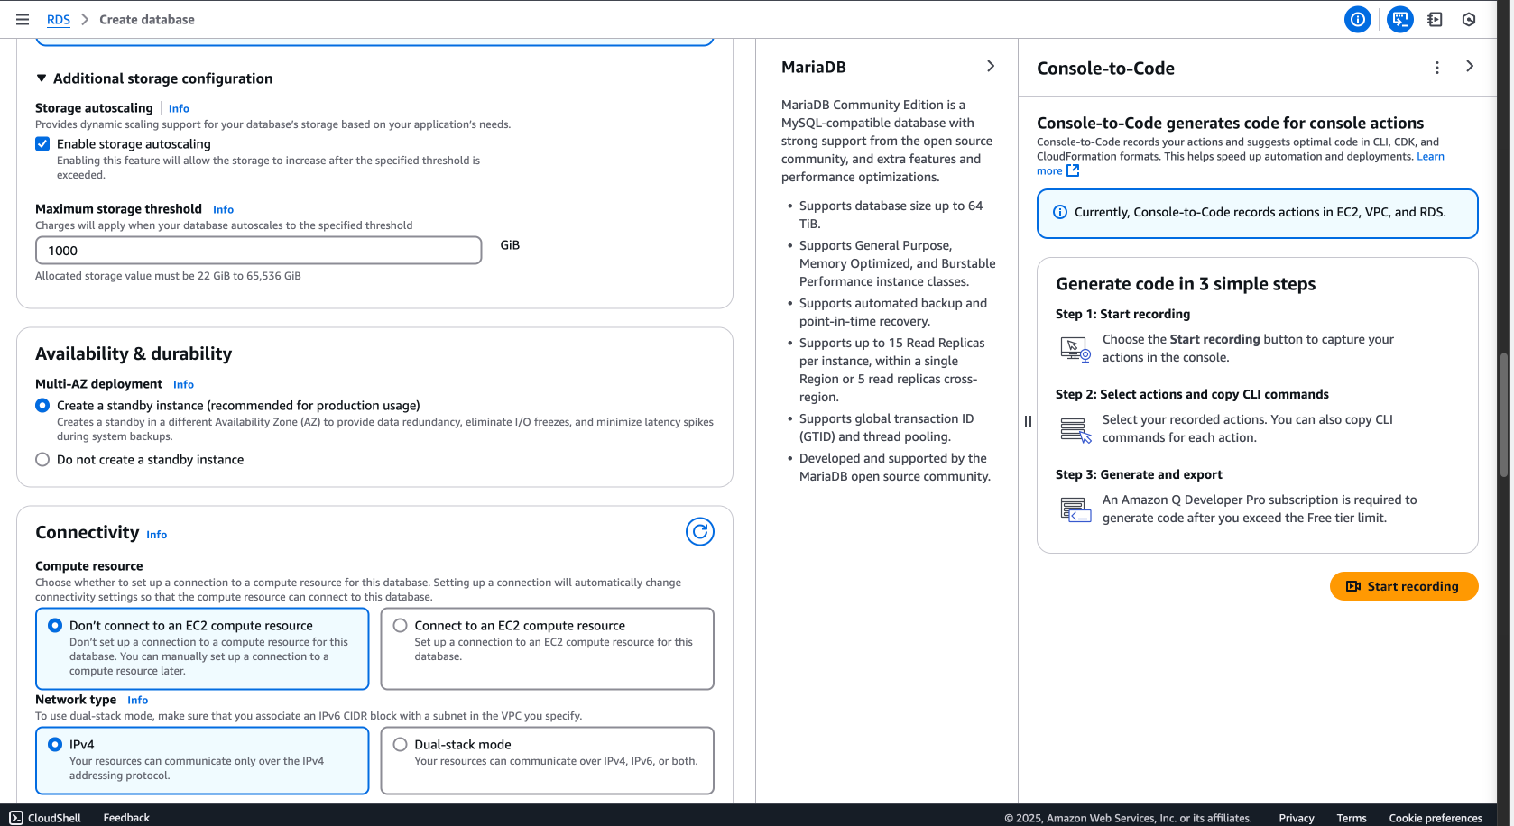The height and width of the screenshot is (826, 1514).
Task: Open the Console-to-Code screen icon in header
Action: [1399, 19]
